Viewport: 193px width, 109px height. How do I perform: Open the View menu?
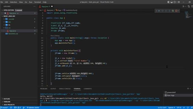[21, 2]
